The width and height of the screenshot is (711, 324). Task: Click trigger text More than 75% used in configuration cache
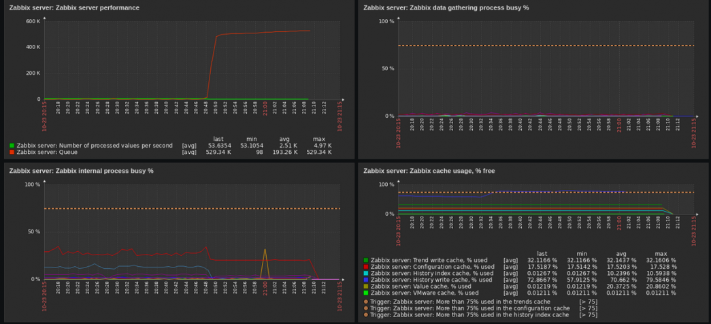pos(469,308)
